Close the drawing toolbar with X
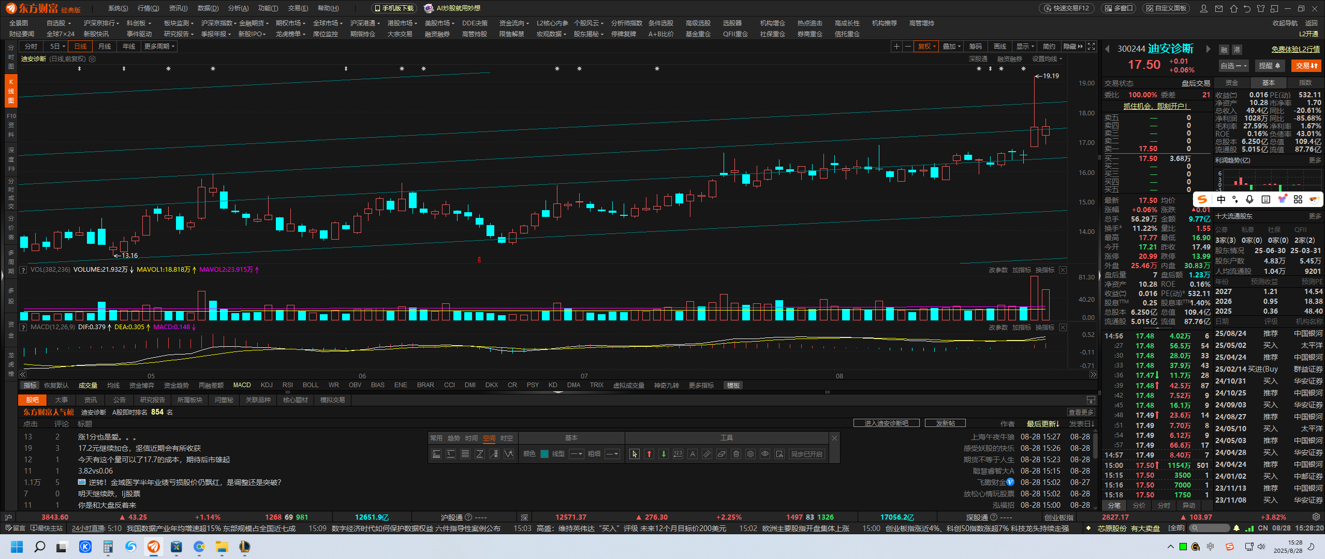This screenshot has width=1325, height=559. point(834,438)
